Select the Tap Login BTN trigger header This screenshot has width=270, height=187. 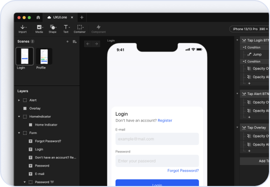click(254, 40)
